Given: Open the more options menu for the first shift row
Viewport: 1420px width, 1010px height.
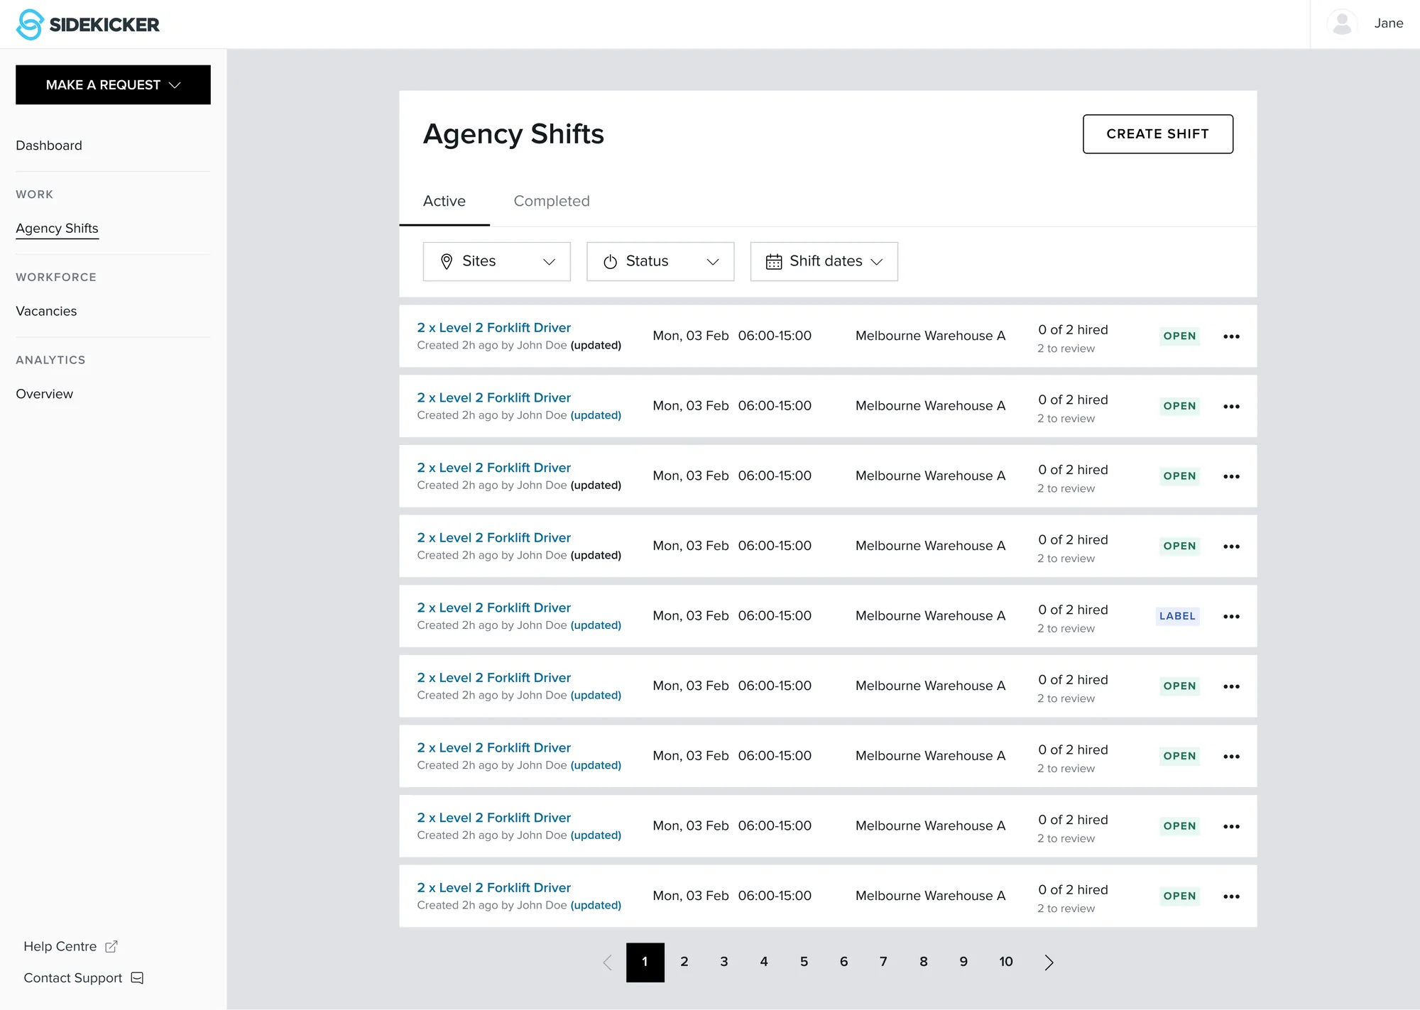Looking at the screenshot, I should [x=1232, y=336].
